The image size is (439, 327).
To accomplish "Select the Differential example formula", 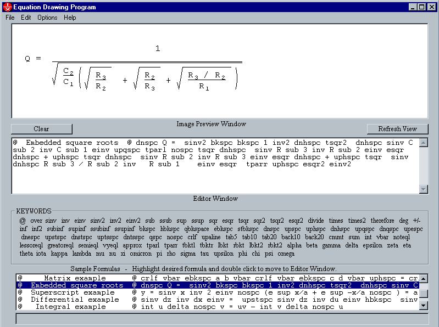I will (217, 300).
